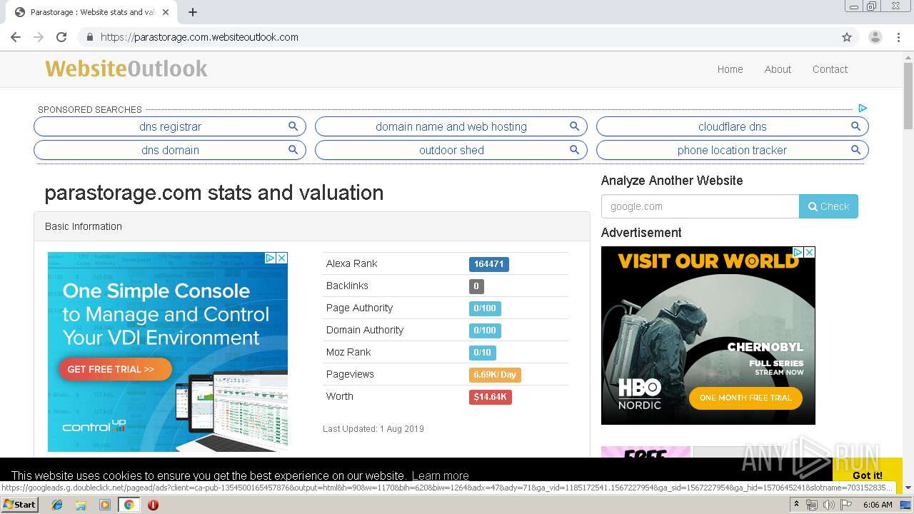Open the Windows Start menu
This screenshot has height=514, width=914.
point(19,505)
